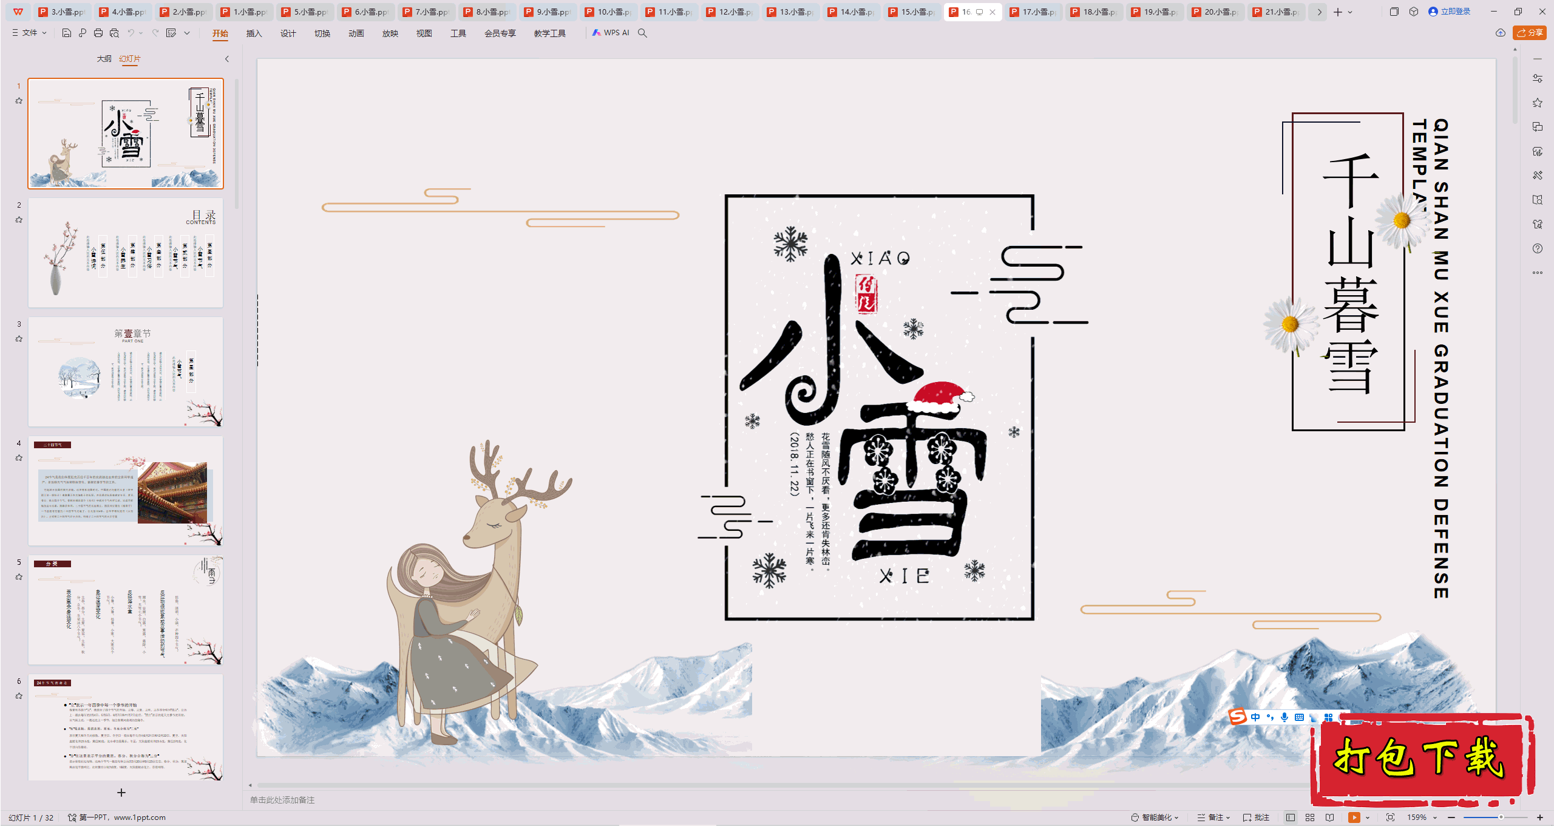
Task: Expand quick access toolbar customize arrow
Action: tap(187, 33)
